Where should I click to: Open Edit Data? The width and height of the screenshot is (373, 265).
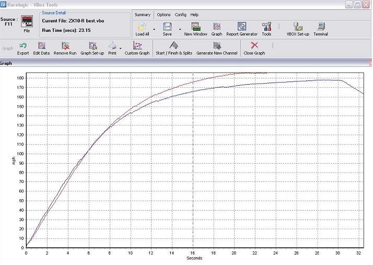(41, 47)
